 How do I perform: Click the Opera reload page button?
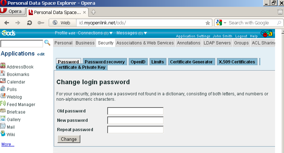pos(29,23)
